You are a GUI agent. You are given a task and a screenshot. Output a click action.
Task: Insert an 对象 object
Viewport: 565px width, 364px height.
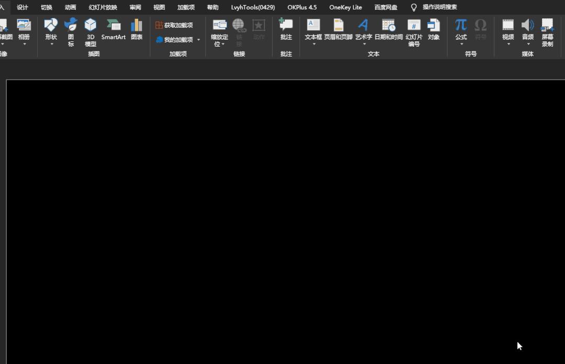pyautogui.click(x=434, y=29)
